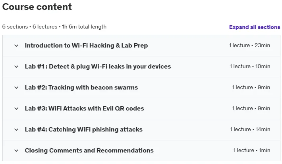This screenshot has width=282, height=164.
Task: Expand Closing Comments chevron icon
Action: tap(16, 151)
